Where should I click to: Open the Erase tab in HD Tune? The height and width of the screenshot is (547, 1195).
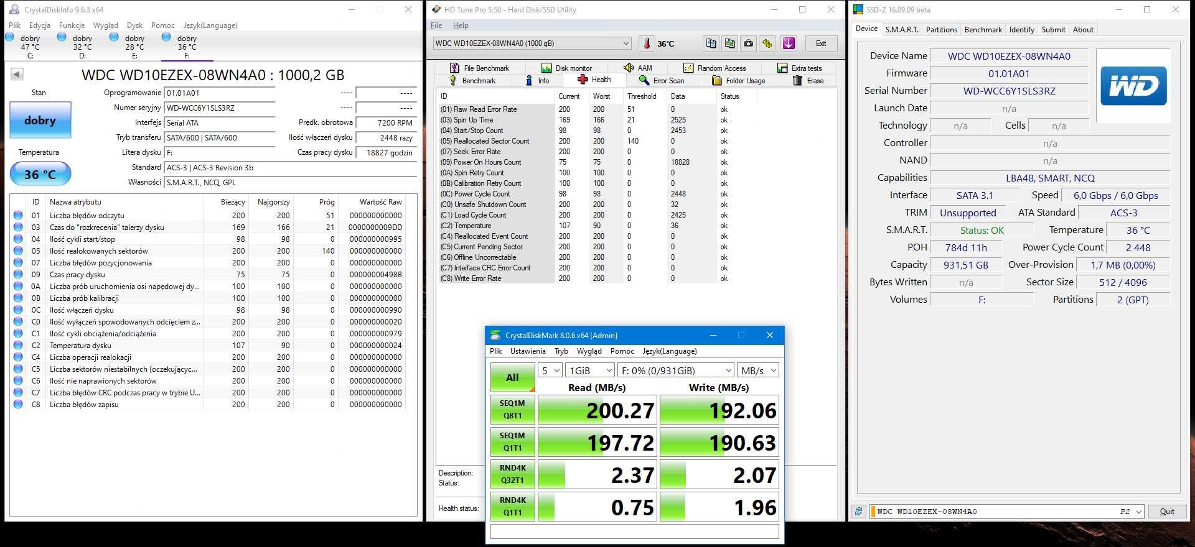click(808, 80)
